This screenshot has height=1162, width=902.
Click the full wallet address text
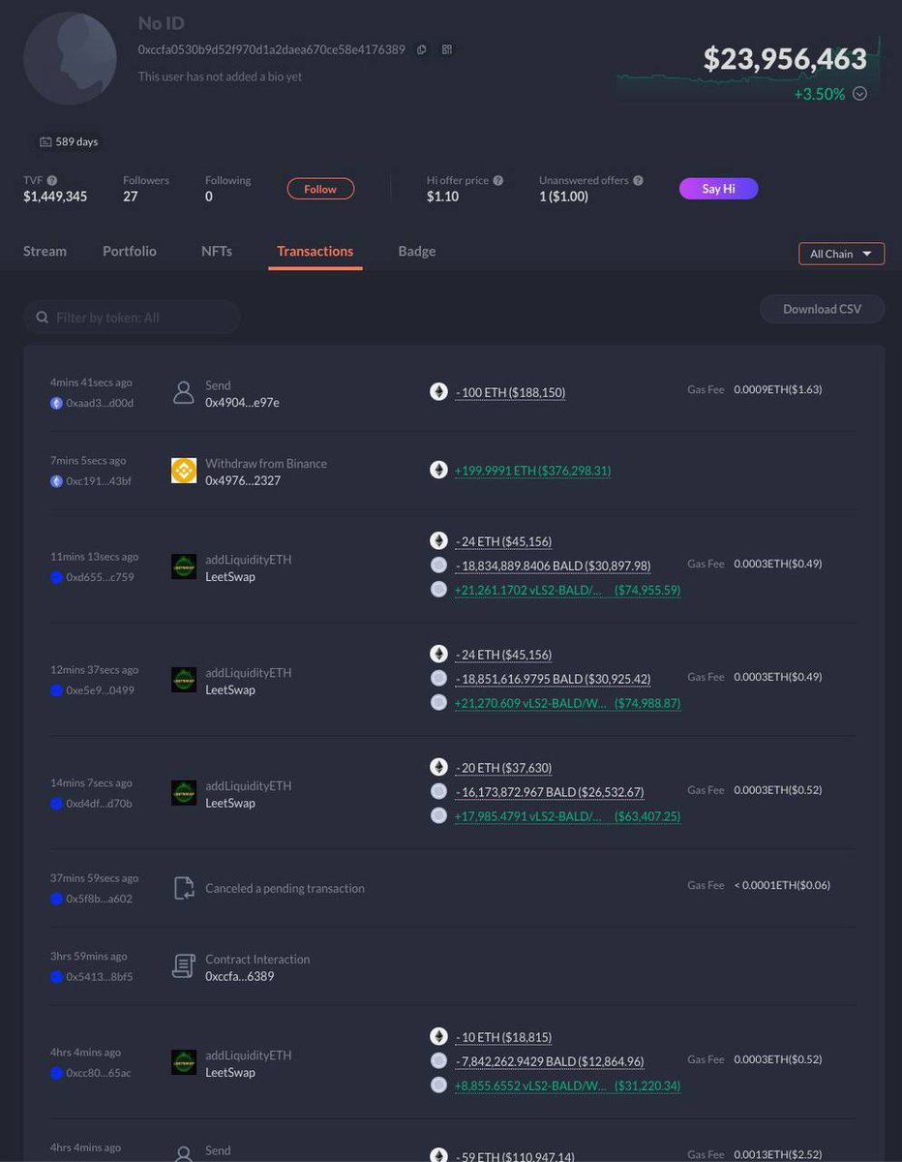(271, 49)
